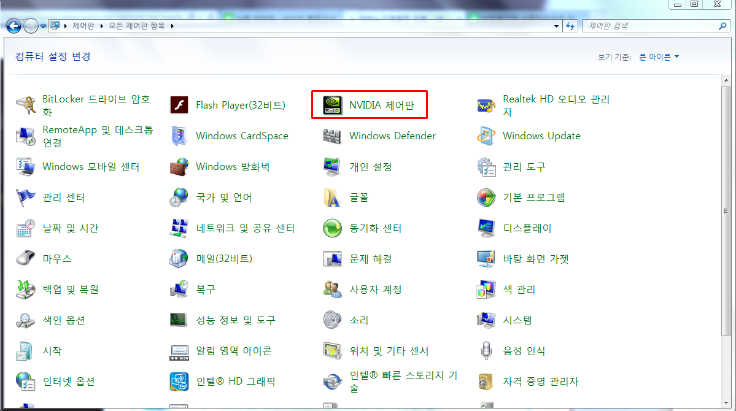Click the 바탕 화면 가젯 icon
Viewport: 736px width, 411px height.
click(x=486, y=258)
